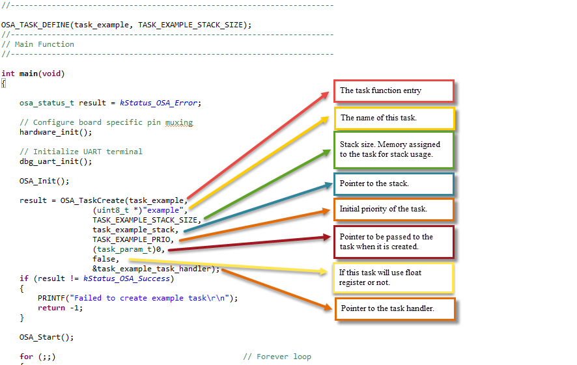The image size is (577, 365).
Task: Click the green "Stack size" annotation box
Action: point(394,150)
